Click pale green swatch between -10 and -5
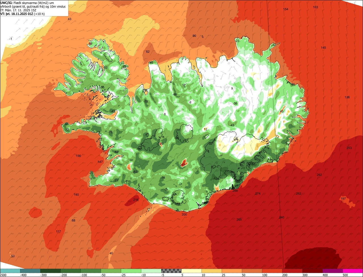 coord(151,270)
